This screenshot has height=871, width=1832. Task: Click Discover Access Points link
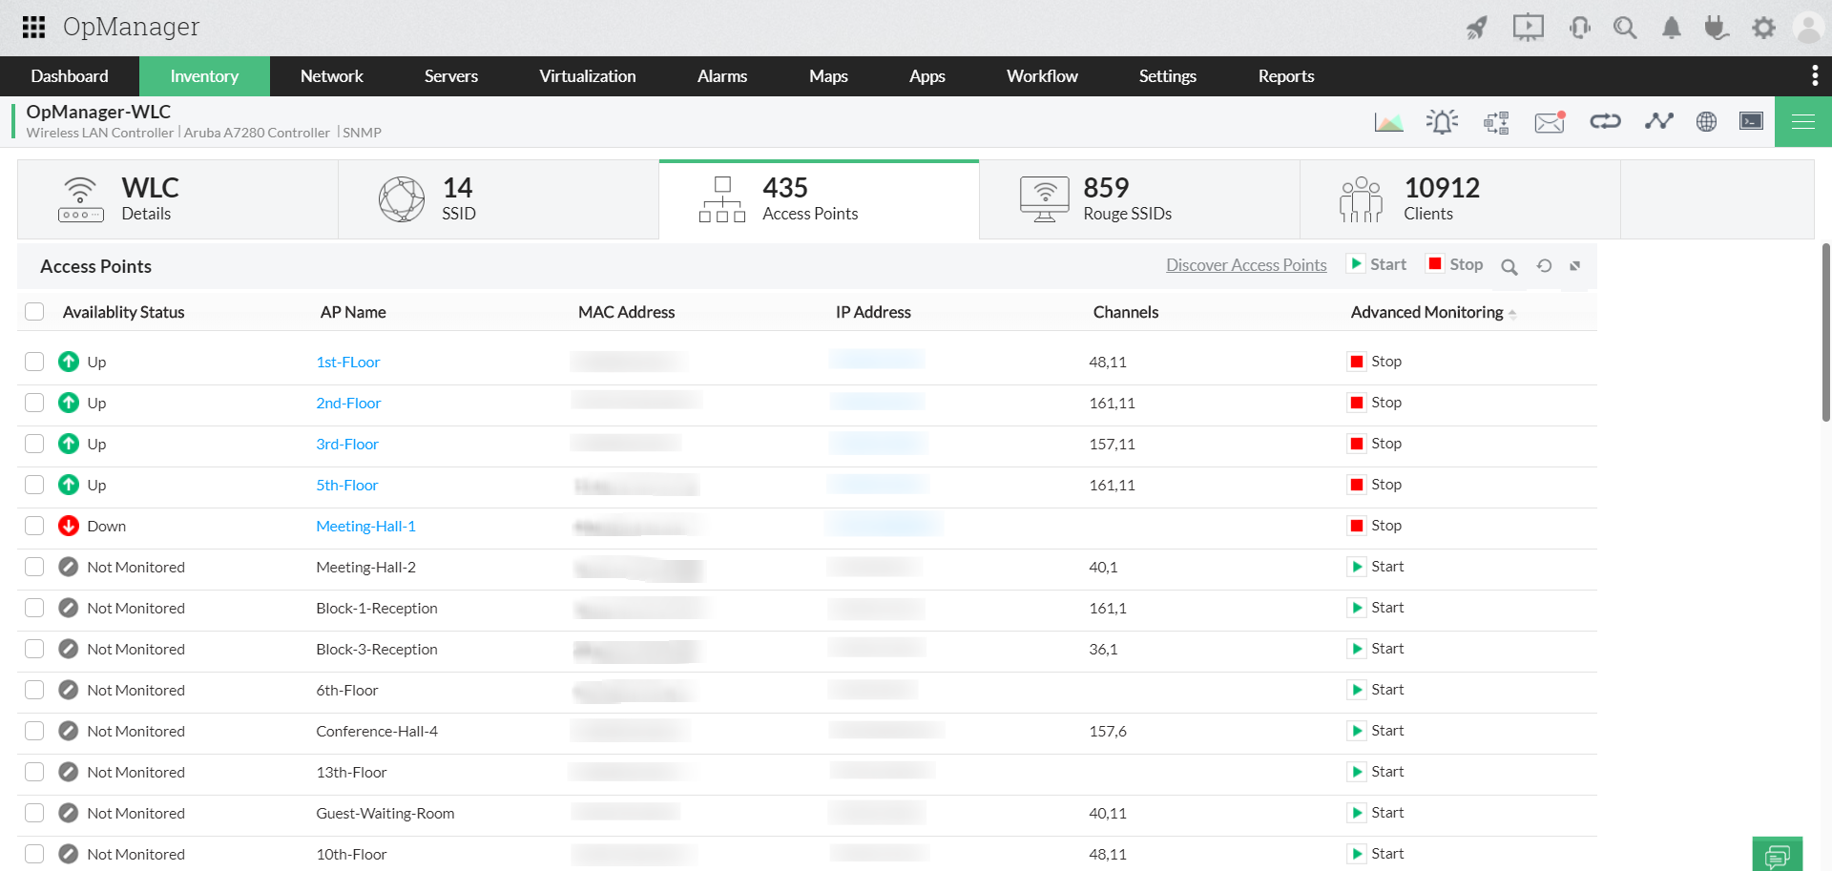[x=1246, y=265]
